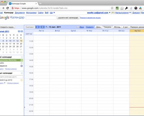144x116 pixels.
Task: Open the Довідка help link
Action: click(x=136, y=13)
